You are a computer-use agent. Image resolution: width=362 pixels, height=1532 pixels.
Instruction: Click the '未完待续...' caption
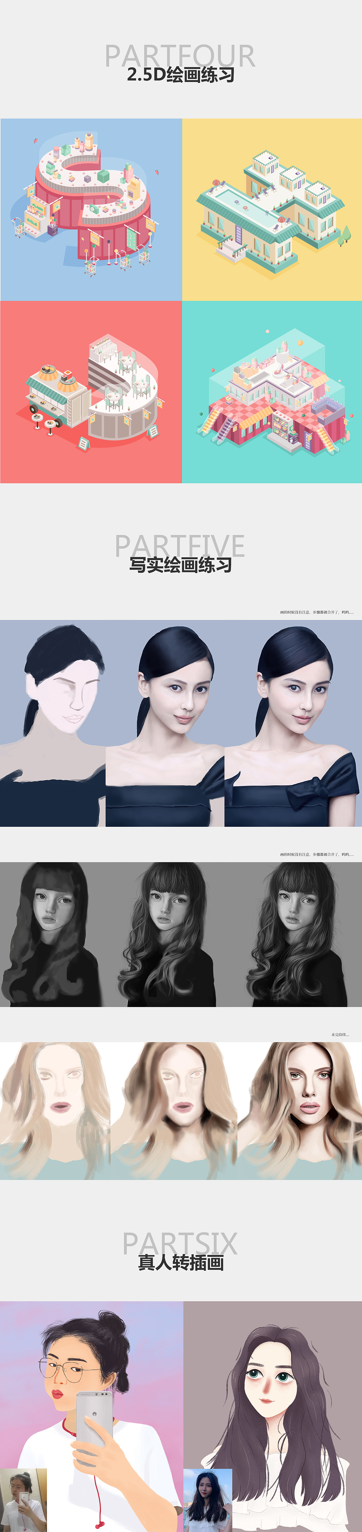pyautogui.click(x=341, y=1035)
